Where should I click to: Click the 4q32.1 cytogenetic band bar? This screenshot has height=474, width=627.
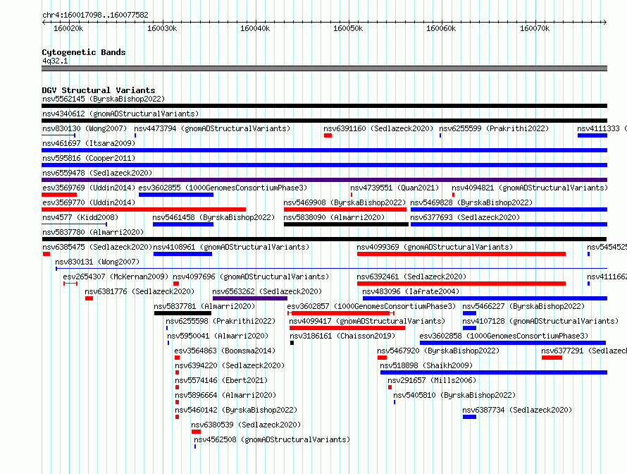tap(324, 68)
